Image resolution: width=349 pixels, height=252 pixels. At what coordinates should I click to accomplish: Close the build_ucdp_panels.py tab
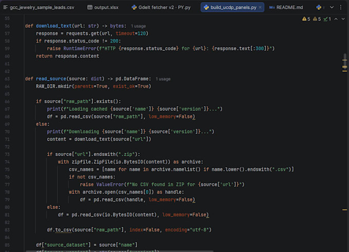click(x=260, y=7)
